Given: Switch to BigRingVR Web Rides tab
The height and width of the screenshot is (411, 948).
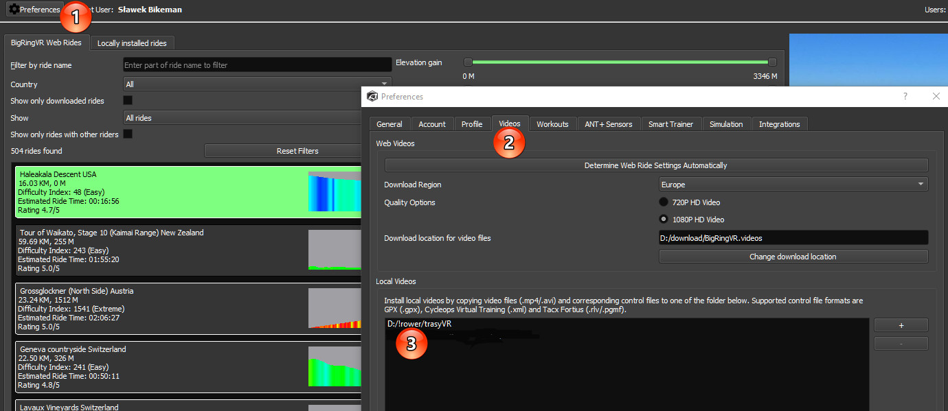Looking at the screenshot, I should pyautogui.click(x=46, y=43).
